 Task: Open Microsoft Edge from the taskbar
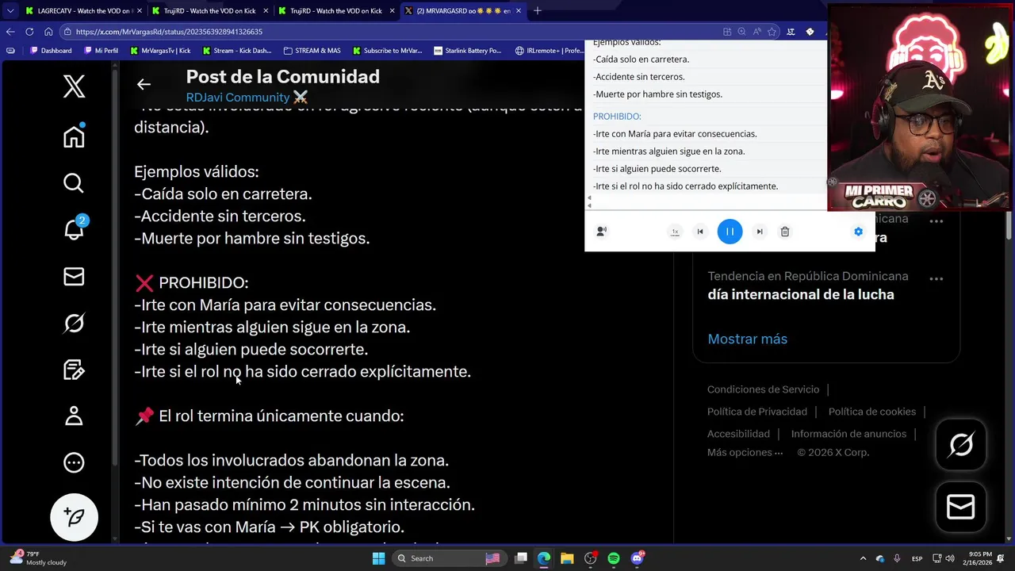544,558
